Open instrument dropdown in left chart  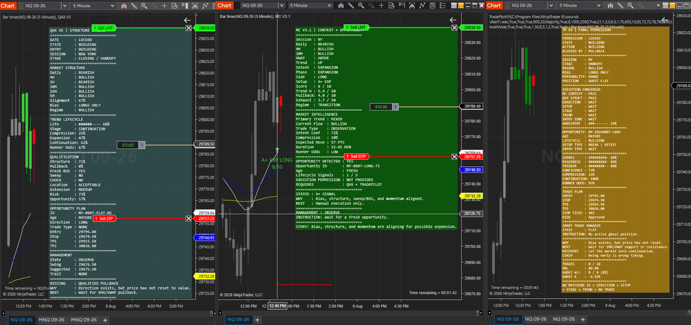pyautogui.click(x=64, y=5)
